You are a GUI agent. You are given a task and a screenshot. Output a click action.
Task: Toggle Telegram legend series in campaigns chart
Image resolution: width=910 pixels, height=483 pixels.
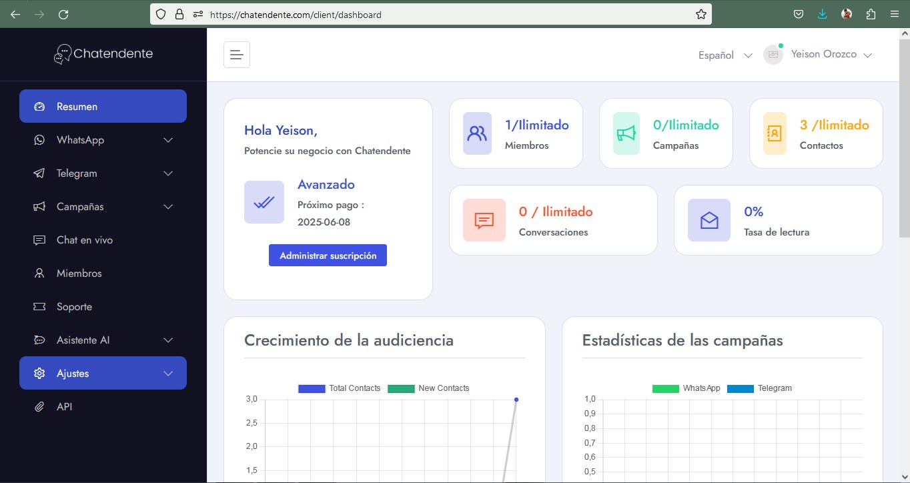pos(759,388)
